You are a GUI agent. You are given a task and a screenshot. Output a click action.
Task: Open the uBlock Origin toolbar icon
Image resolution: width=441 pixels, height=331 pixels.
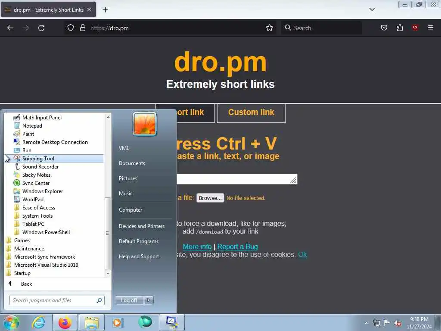click(x=415, y=28)
